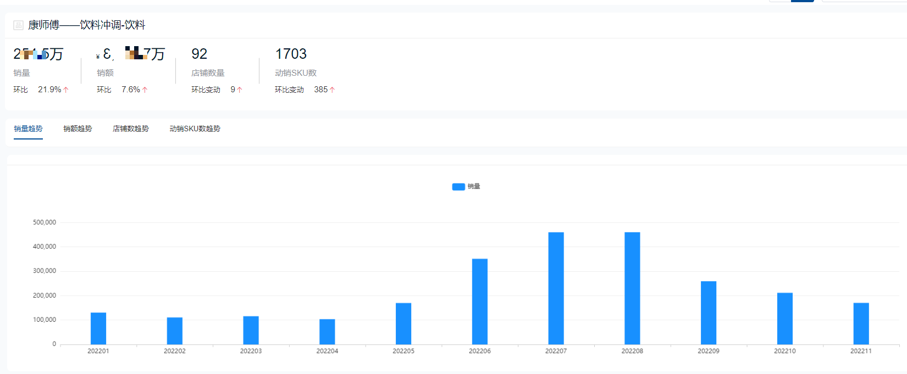Show the 动销SKU数趋势 tab
Screen dimensions: 907x374
coord(195,129)
